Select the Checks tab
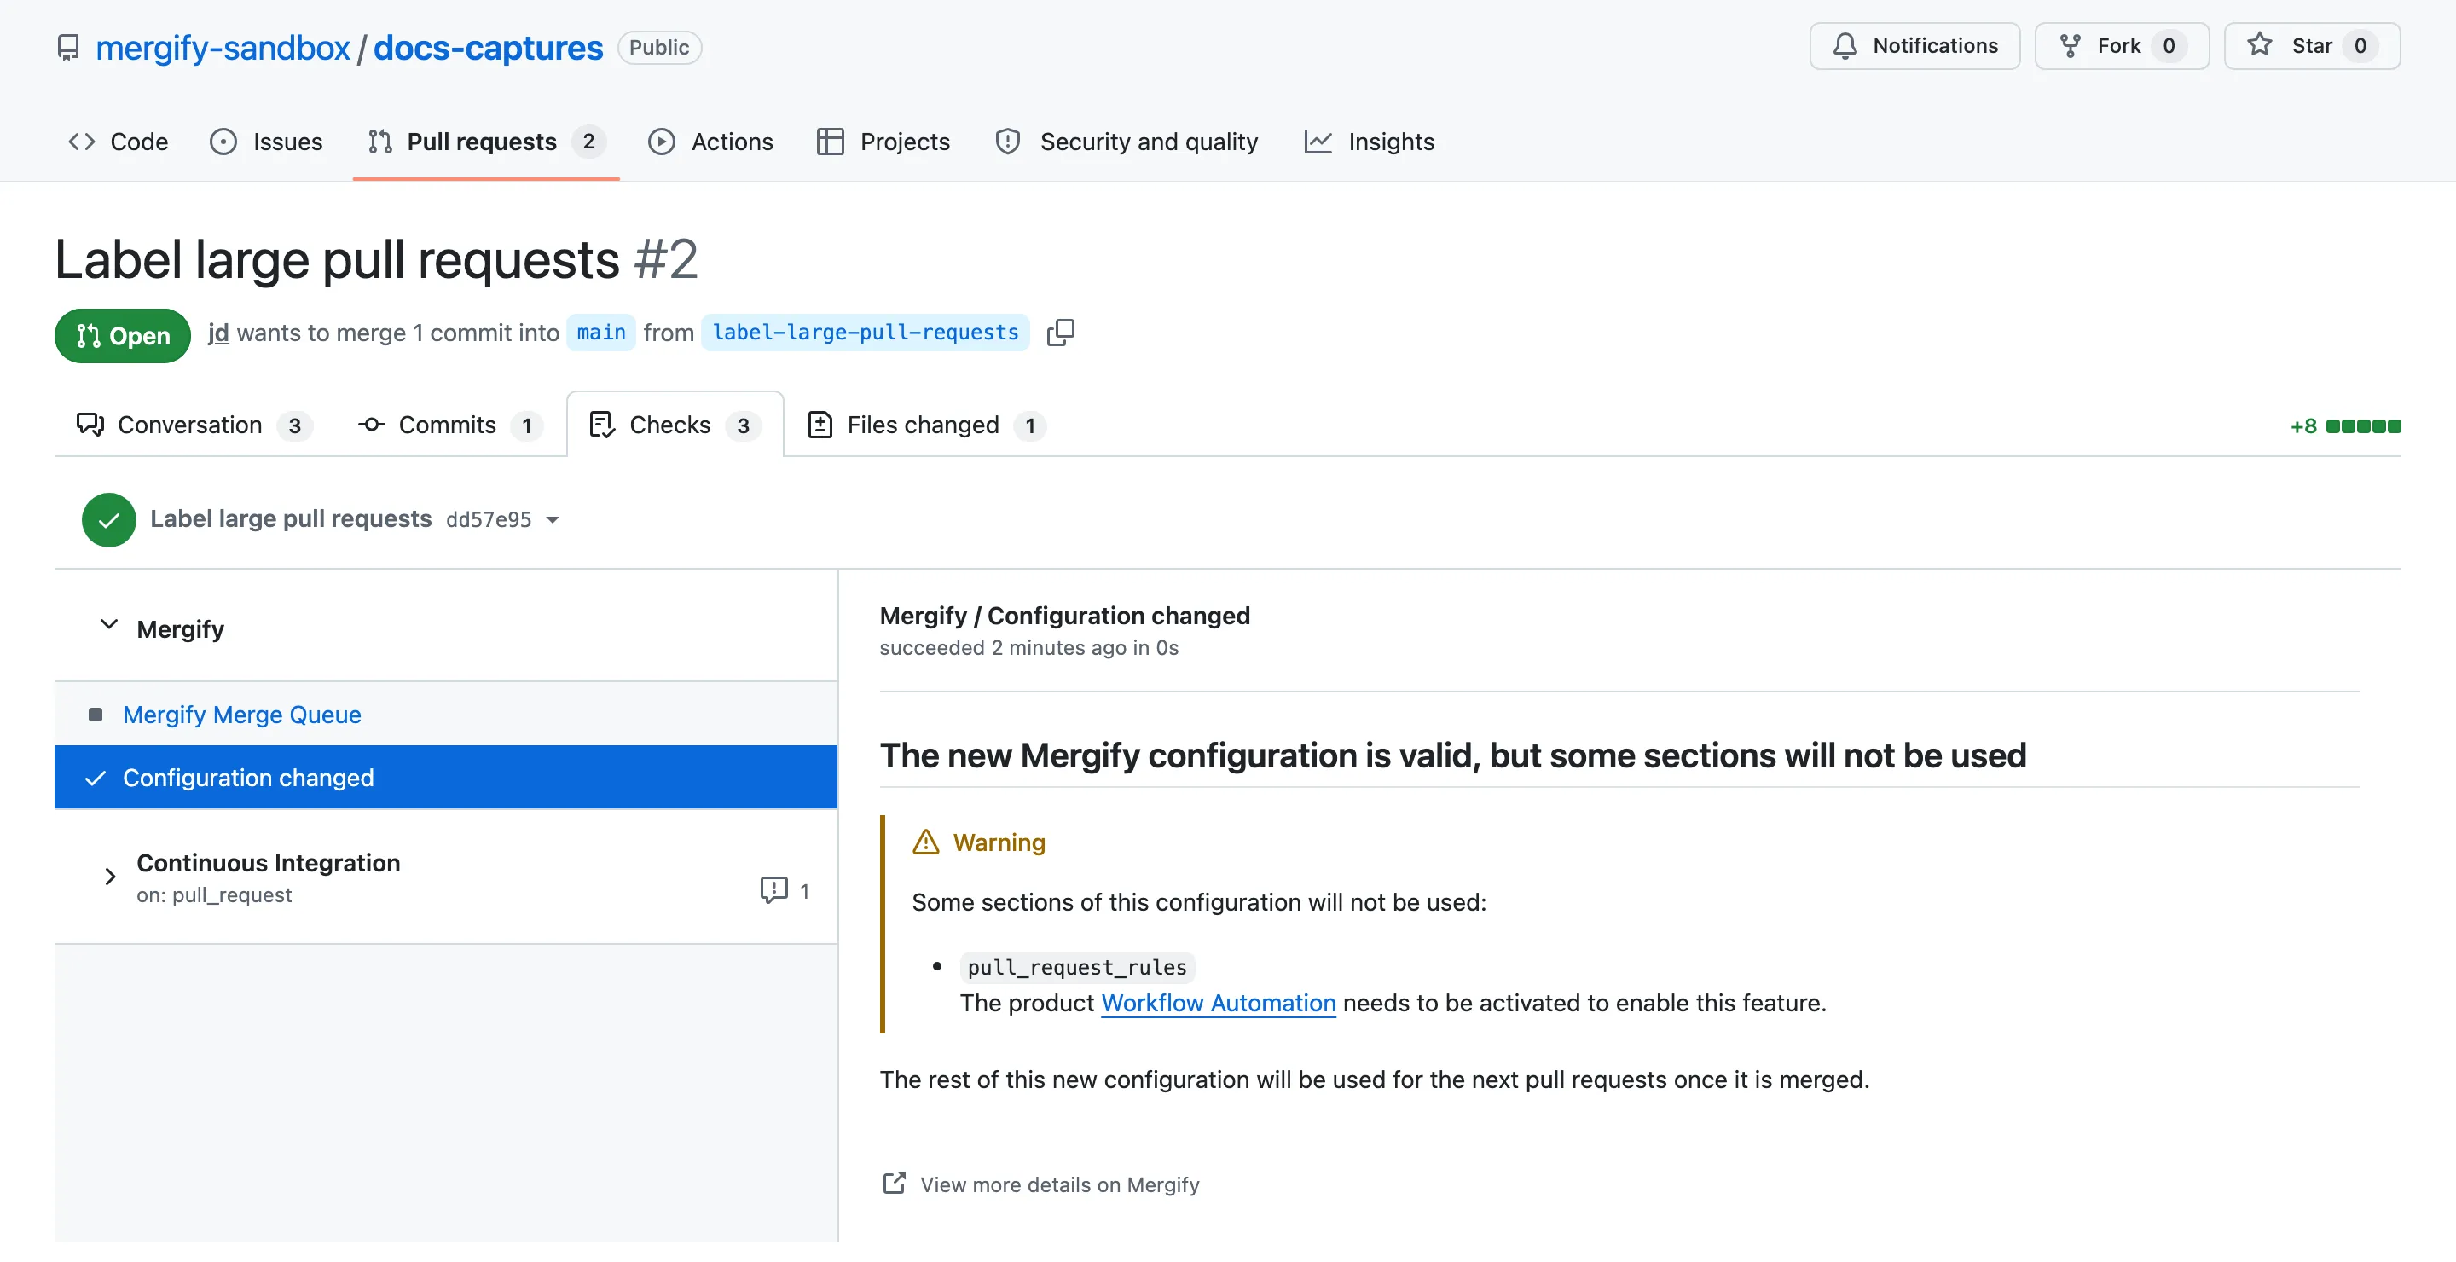This screenshot has height=1262, width=2456. click(x=675, y=425)
